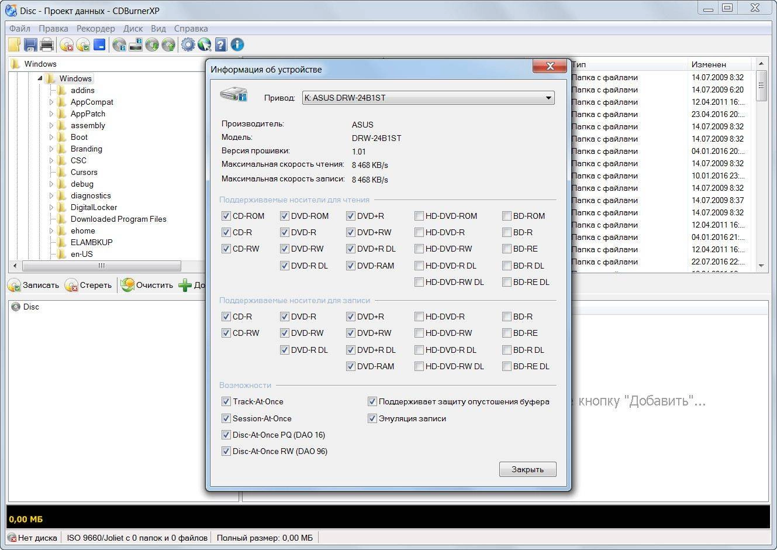The image size is (777, 550).
Task: Click the file list scroll down arrow
Action: coord(761,266)
